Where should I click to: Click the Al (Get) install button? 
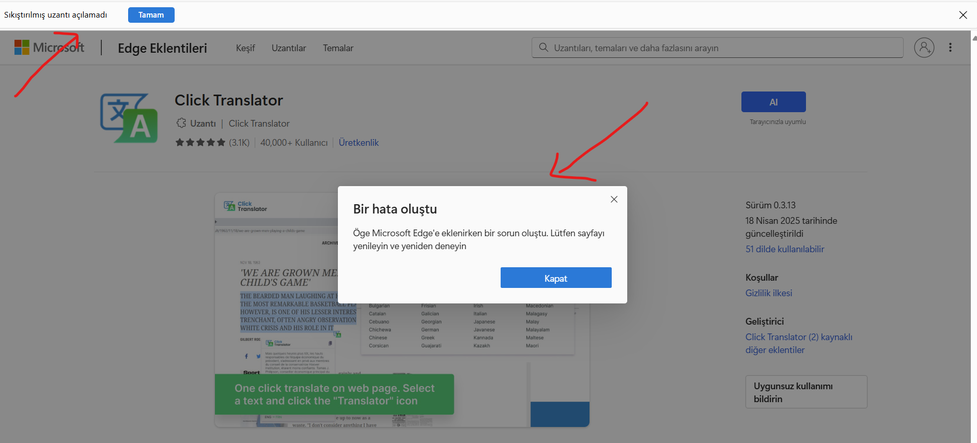773,102
